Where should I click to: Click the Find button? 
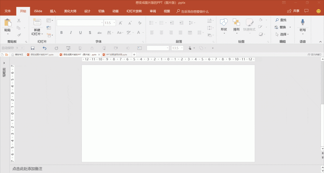281,20
